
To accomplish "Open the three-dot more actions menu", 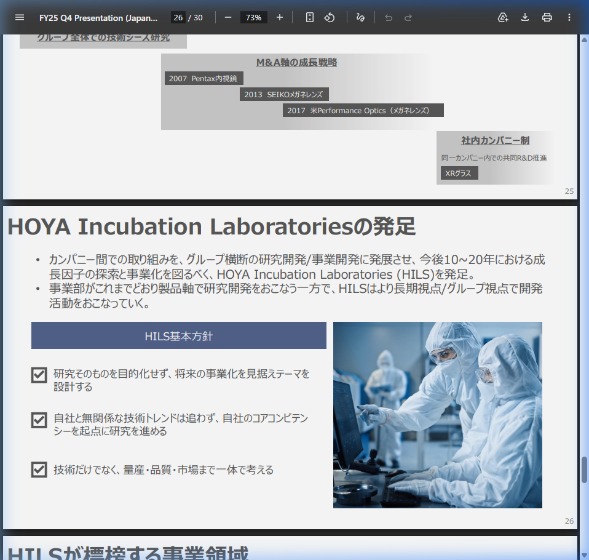I will pos(569,18).
